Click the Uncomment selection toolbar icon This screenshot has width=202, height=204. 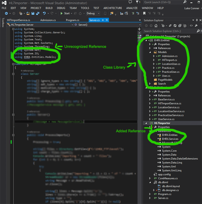(138, 13)
